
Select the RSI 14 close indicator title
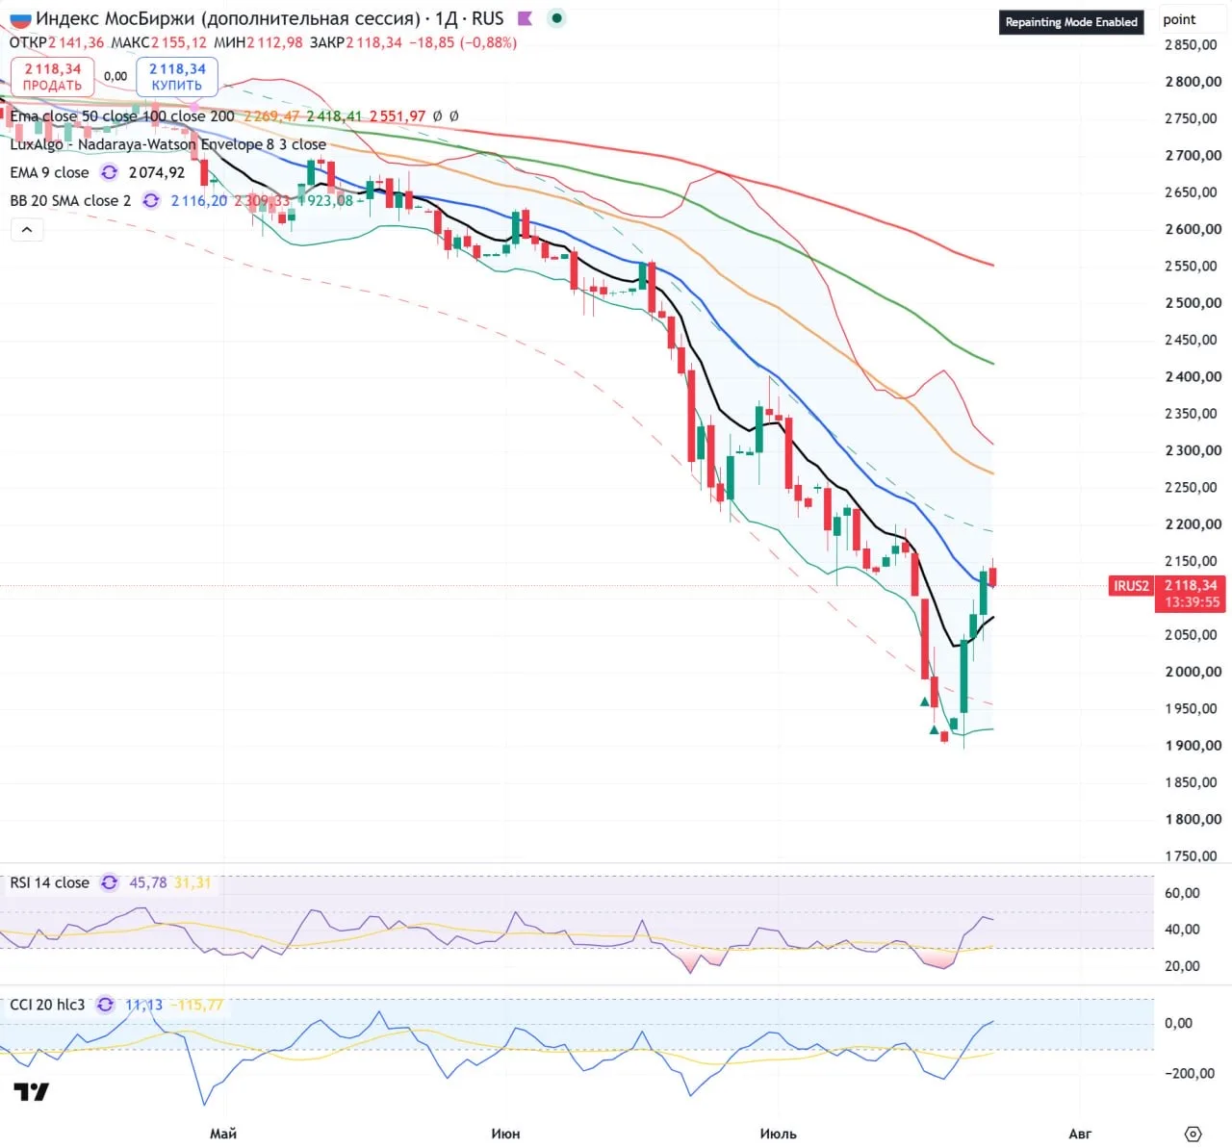(x=49, y=882)
